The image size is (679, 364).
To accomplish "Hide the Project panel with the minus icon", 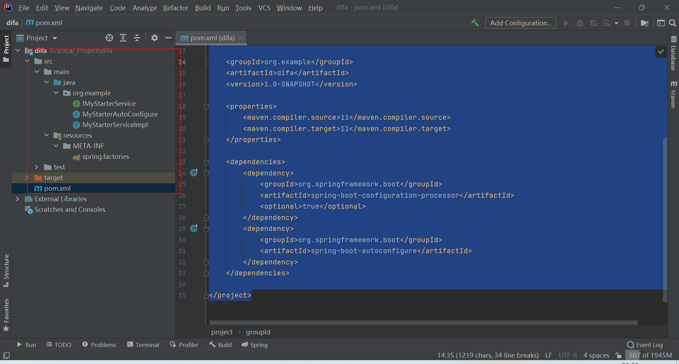I will click(168, 38).
